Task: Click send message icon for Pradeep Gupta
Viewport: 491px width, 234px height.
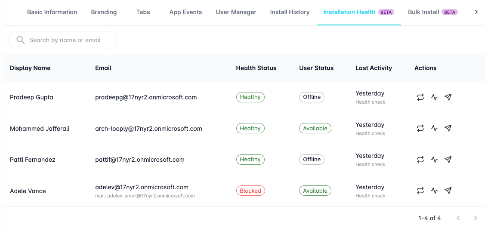Action: [448, 97]
